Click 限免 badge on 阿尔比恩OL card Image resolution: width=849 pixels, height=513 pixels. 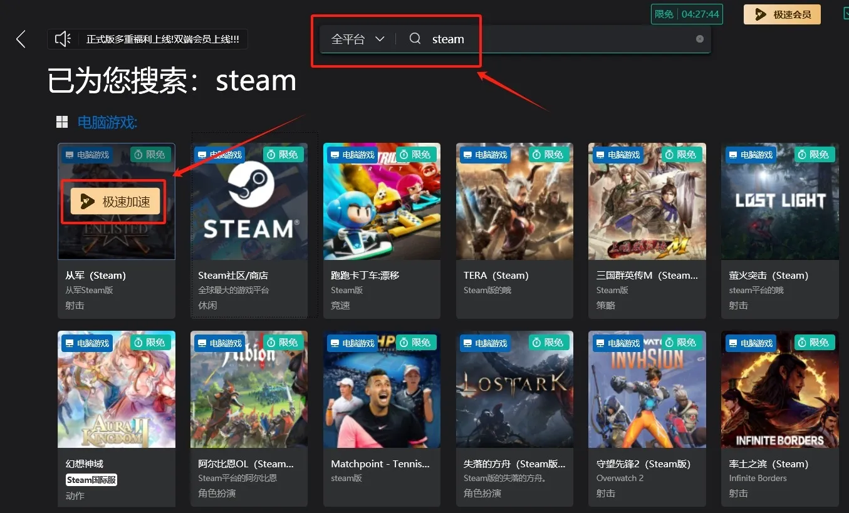point(283,342)
